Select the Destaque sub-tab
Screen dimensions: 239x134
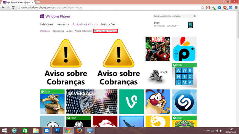tap(45, 31)
